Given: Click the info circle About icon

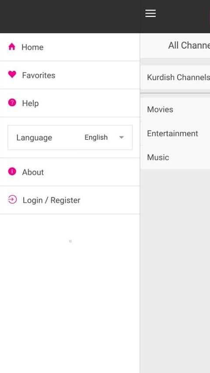Looking at the screenshot, I should [x=12, y=171].
